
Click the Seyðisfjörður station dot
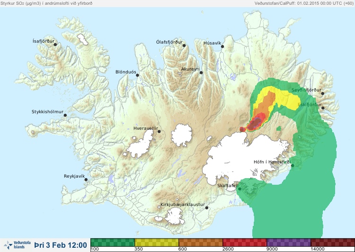tap(323, 93)
